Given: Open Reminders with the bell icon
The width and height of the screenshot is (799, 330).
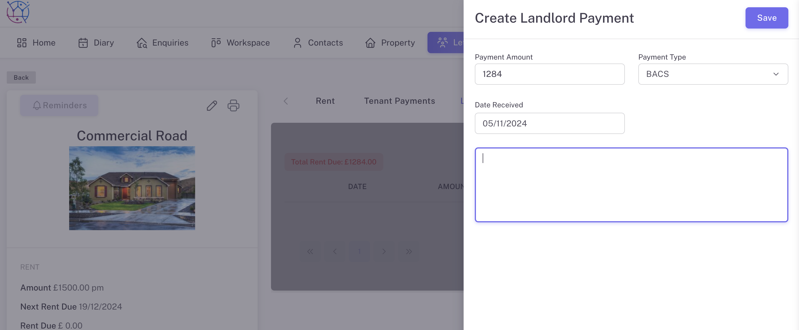Looking at the screenshot, I should point(59,106).
